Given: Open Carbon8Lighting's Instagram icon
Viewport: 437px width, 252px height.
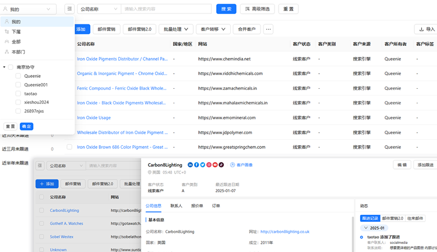Looking at the screenshot, I should pos(209,165).
